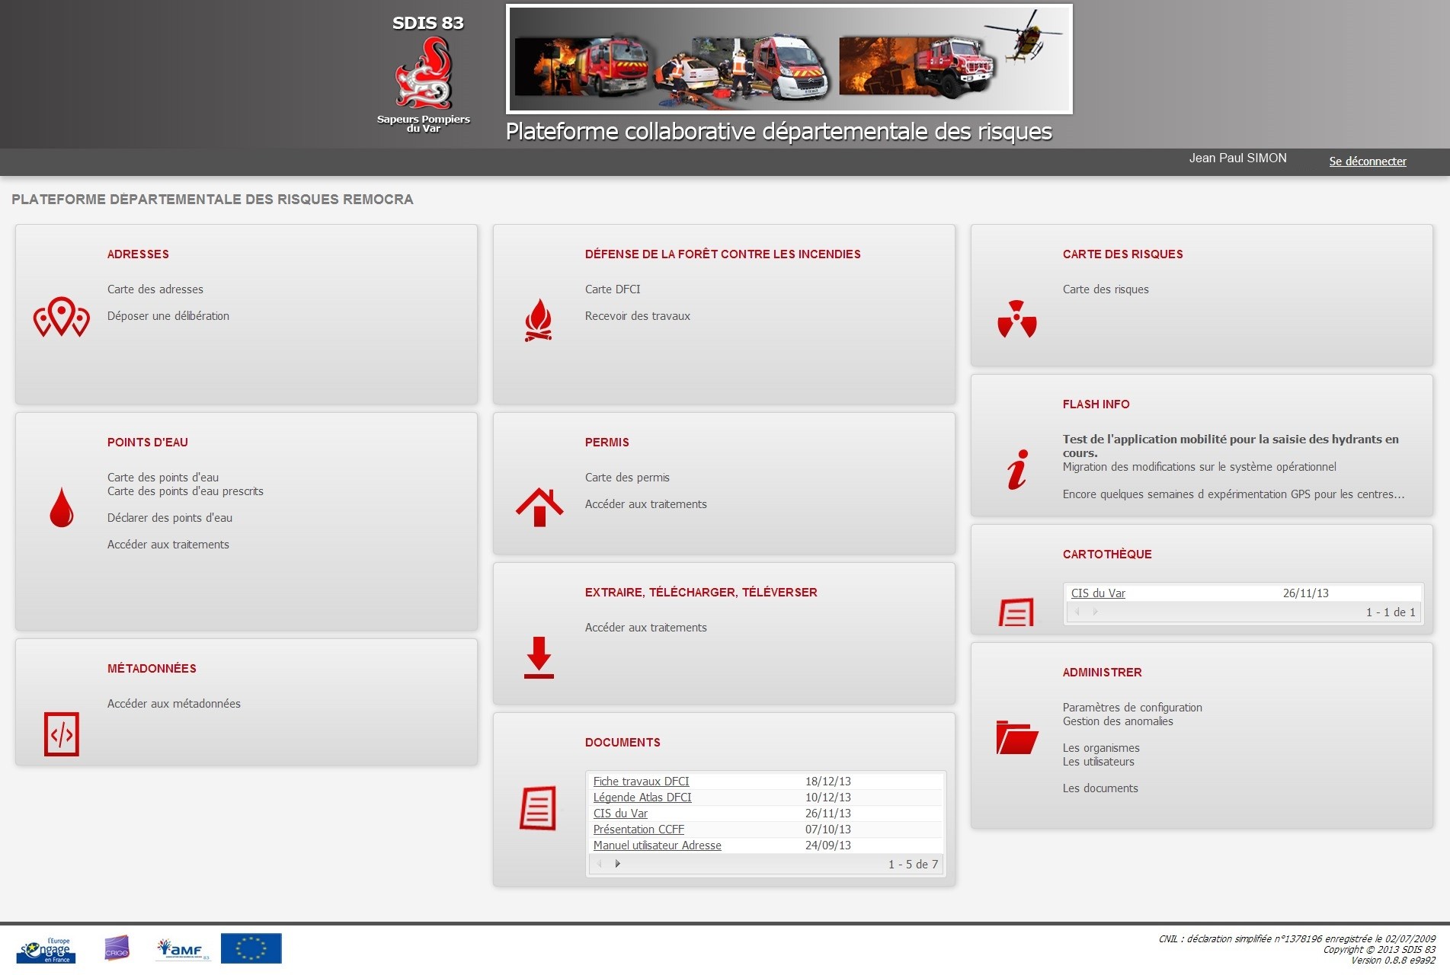Click the Flash Info 'i' icon
Image resolution: width=1450 pixels, height=975 pixels.
point(1017,469)
